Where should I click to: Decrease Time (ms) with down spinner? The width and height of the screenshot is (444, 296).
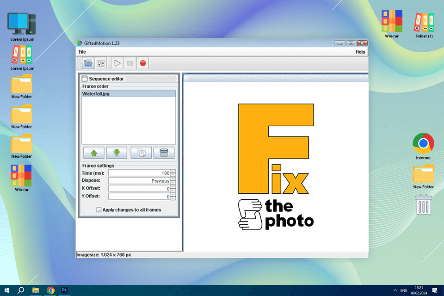click(173, 174)
